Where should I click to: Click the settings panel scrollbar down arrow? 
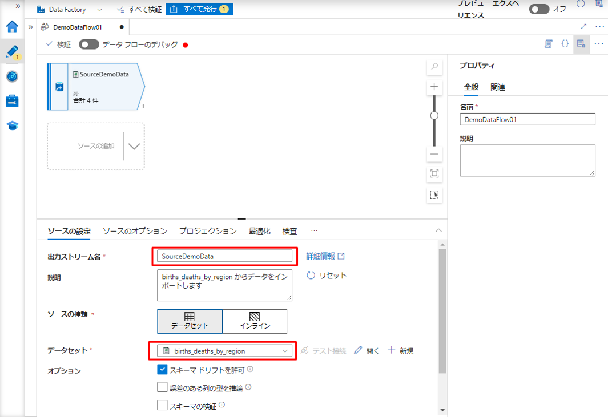pyautogui.click(x=442, y=410)
